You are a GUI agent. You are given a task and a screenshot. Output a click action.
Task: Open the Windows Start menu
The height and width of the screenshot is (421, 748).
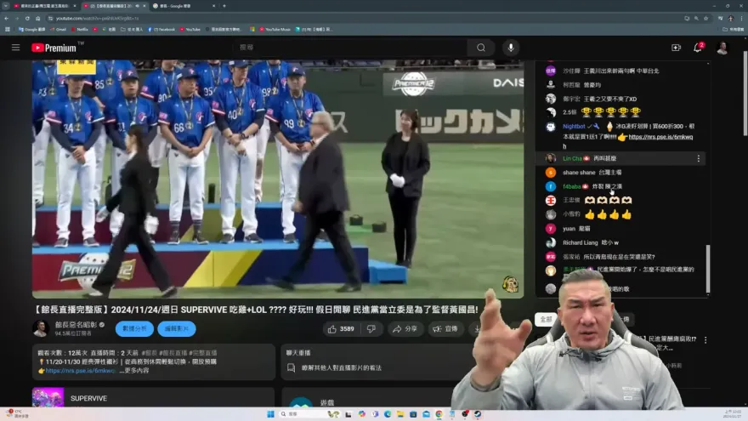click(x=270, y=414)
